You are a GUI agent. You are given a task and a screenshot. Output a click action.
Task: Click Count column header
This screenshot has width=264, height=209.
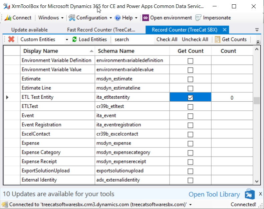[232, 51]
